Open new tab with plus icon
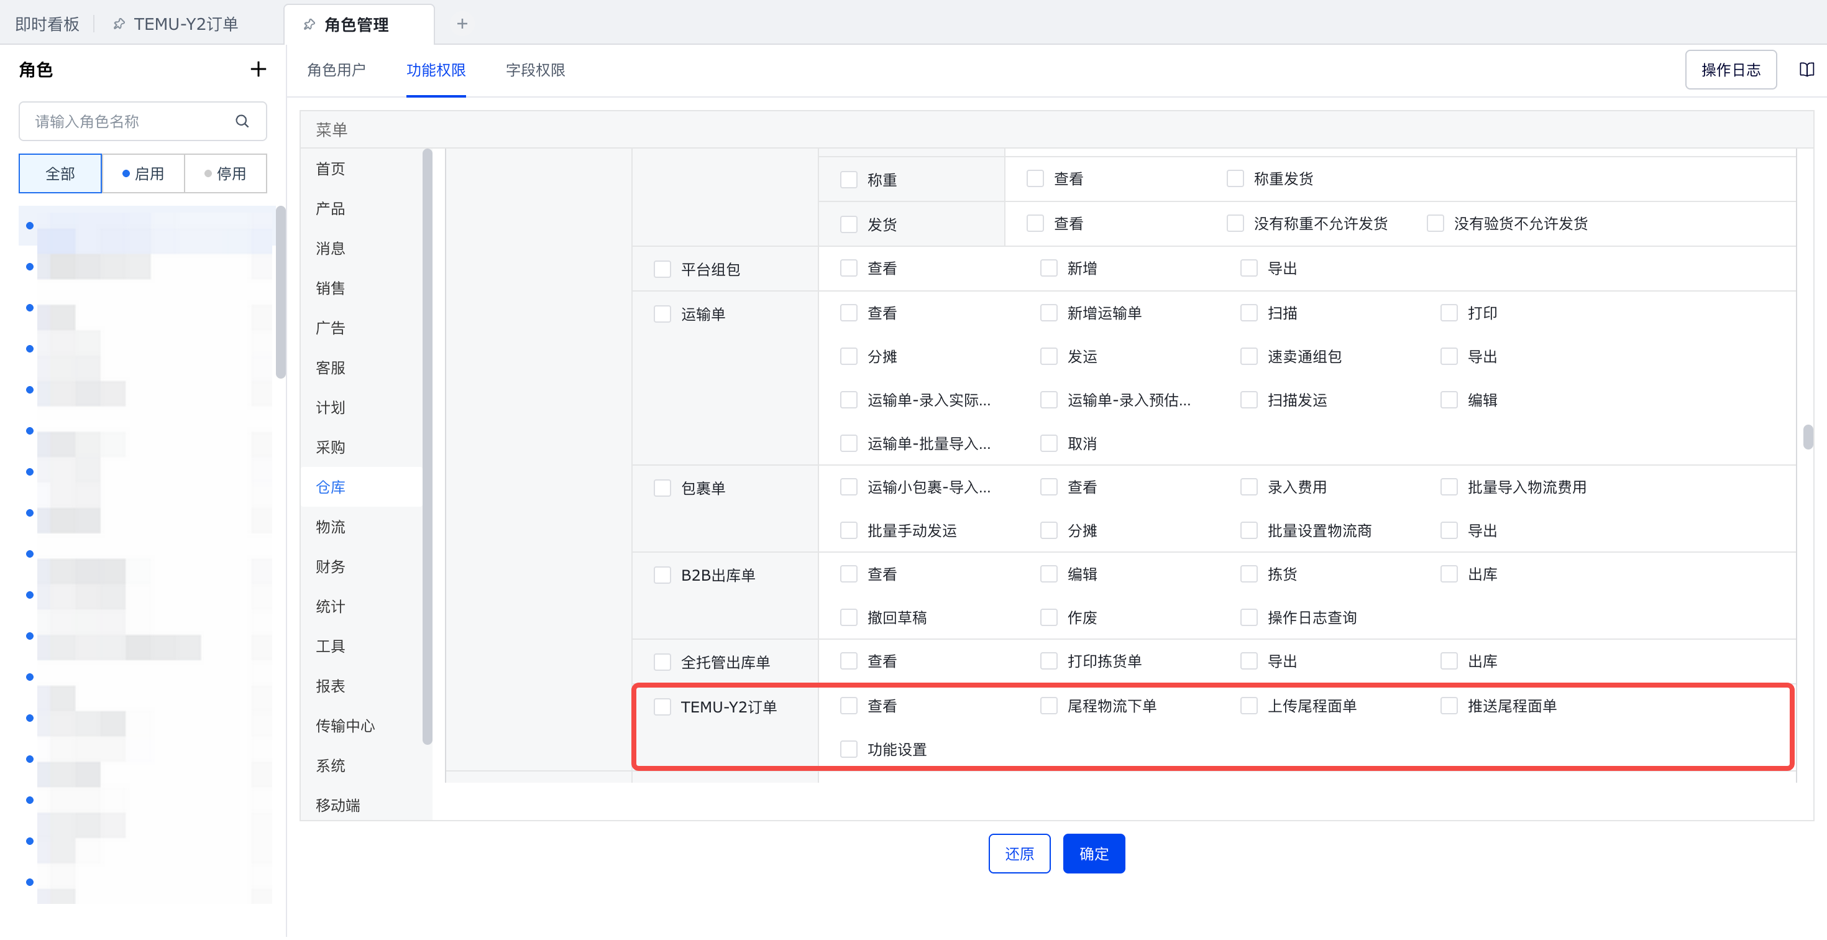1827x940 pixels. [462, 24]
